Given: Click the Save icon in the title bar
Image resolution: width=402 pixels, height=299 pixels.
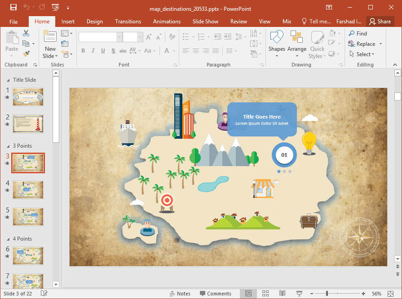Looking at the screenshot, I should (x=13, y=8).
